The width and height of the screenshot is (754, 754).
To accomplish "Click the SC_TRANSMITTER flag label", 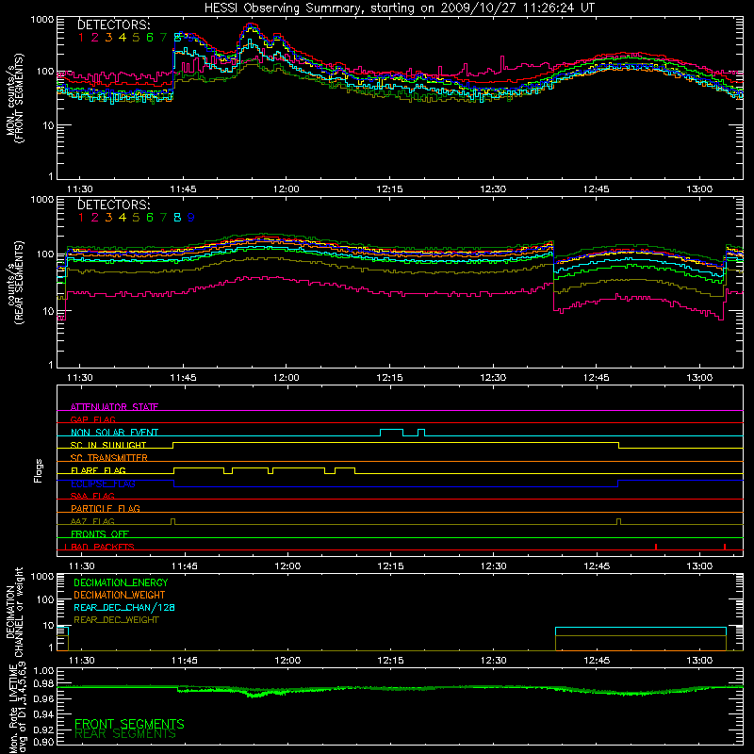I will [x=109, y=458].
